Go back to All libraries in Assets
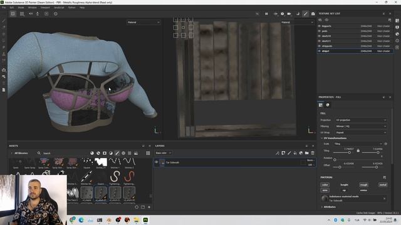 (19, 153)
